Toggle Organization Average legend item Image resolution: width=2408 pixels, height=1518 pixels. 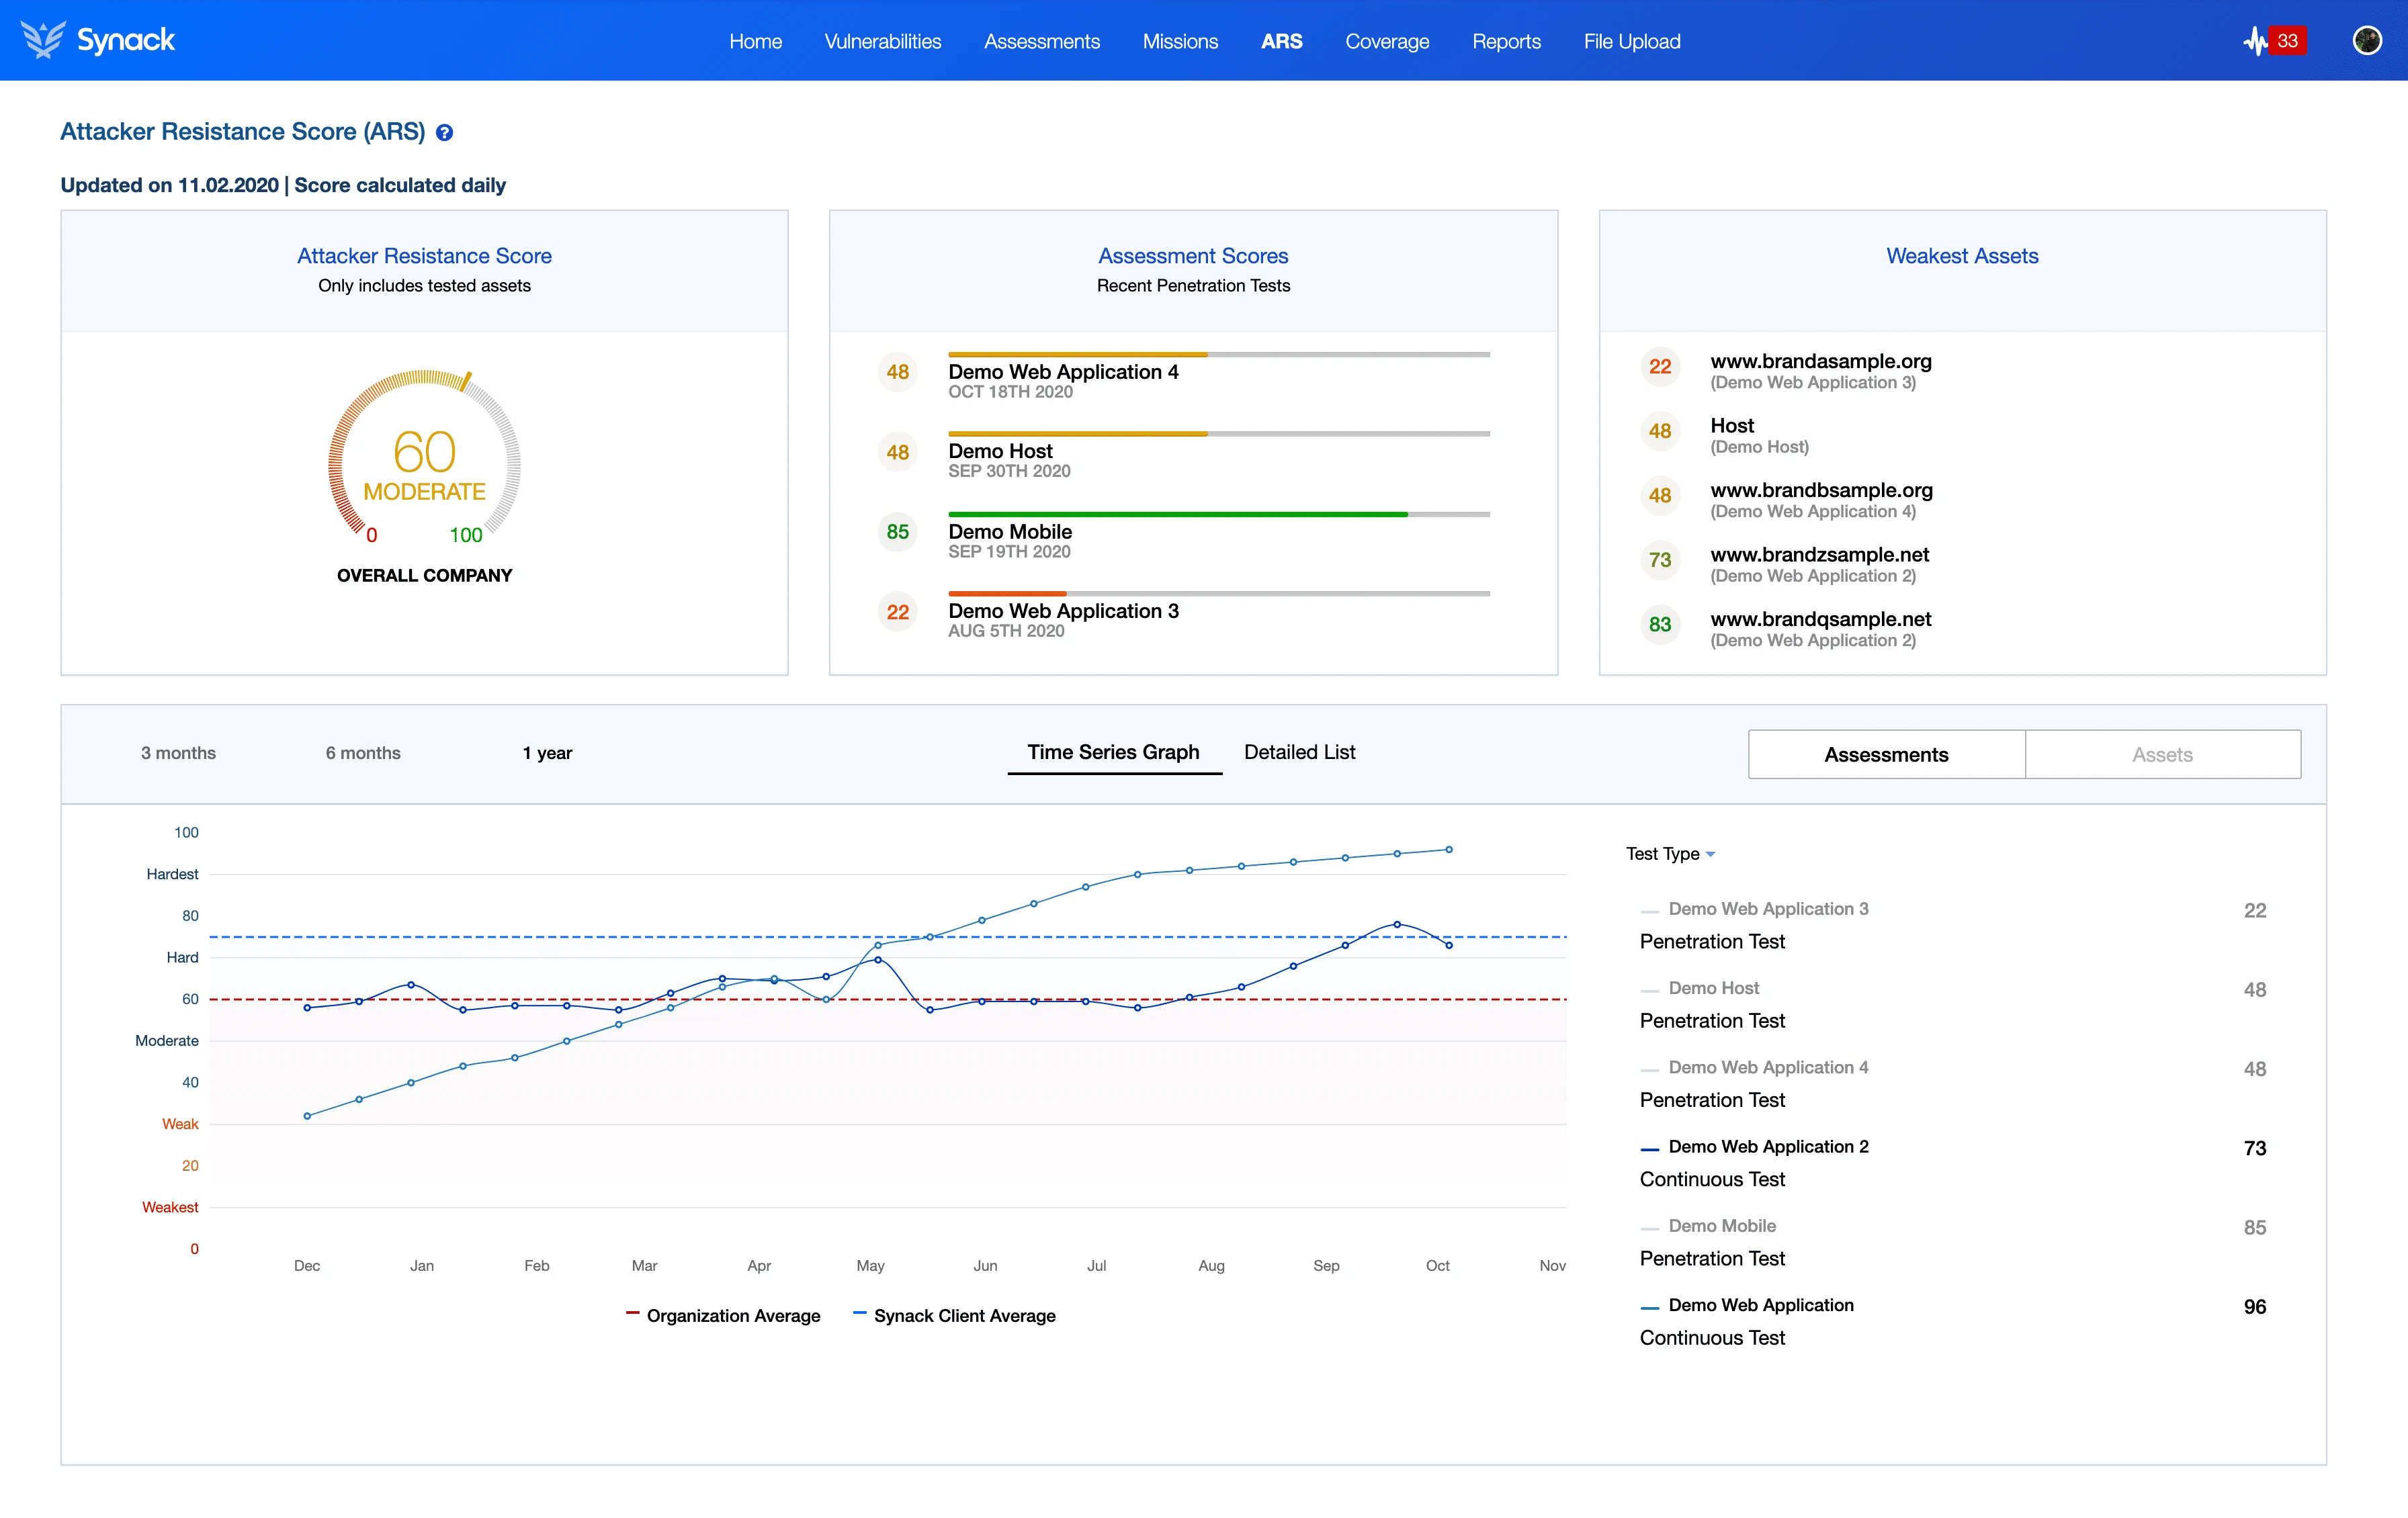(x=723, y=1316)
